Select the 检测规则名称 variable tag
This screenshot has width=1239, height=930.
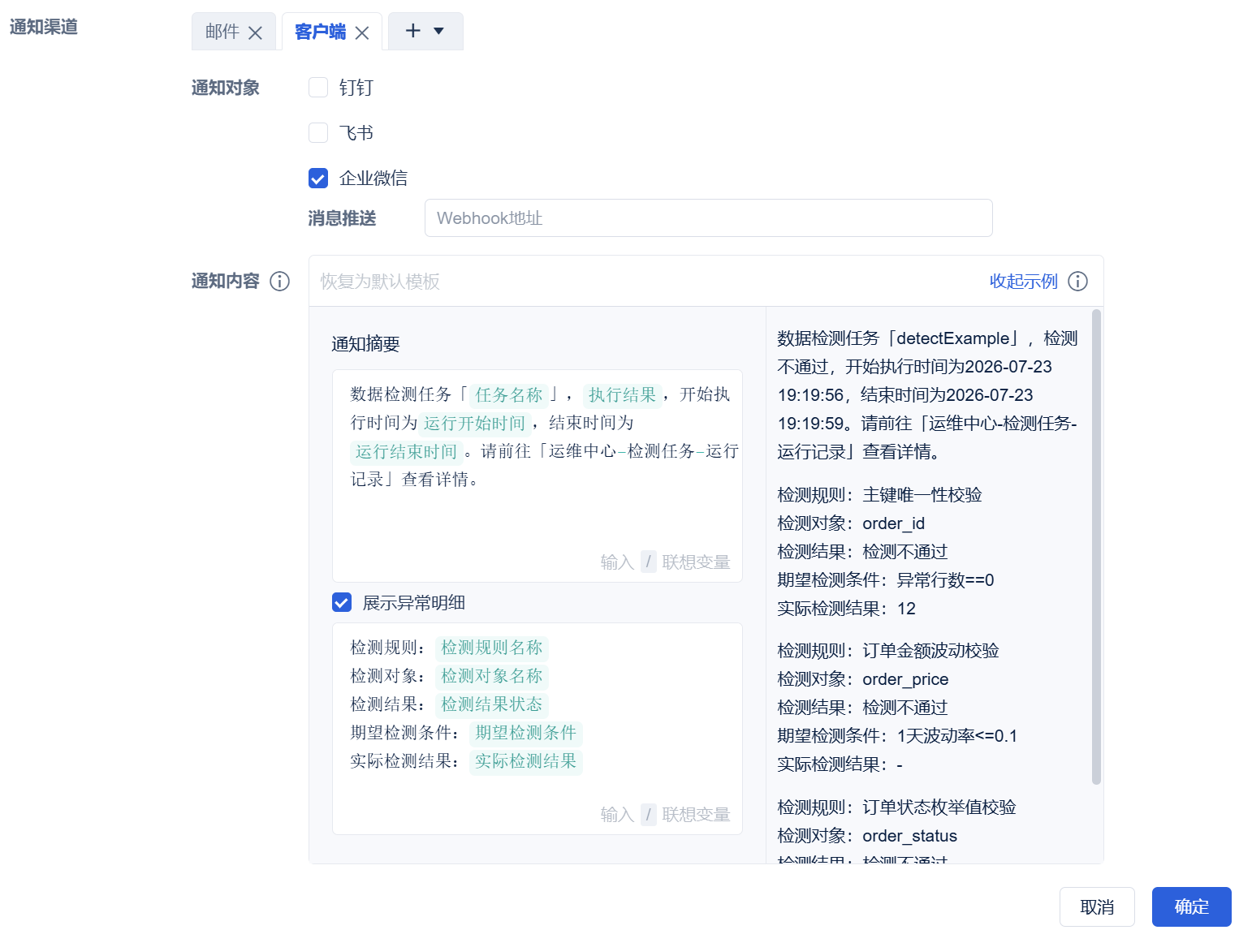tap(492, 648)
